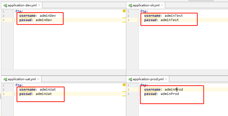Collapse the ftp block in application-dev.yml
The width and height of the screenshot is (228, 116).
pyautogui.click(x=13, y=11)
